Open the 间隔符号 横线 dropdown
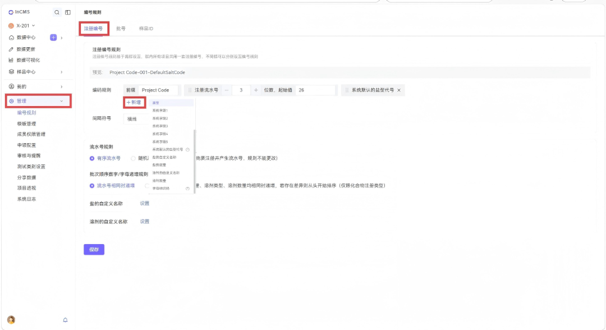 pyautogui.click(x=136, y=119)
